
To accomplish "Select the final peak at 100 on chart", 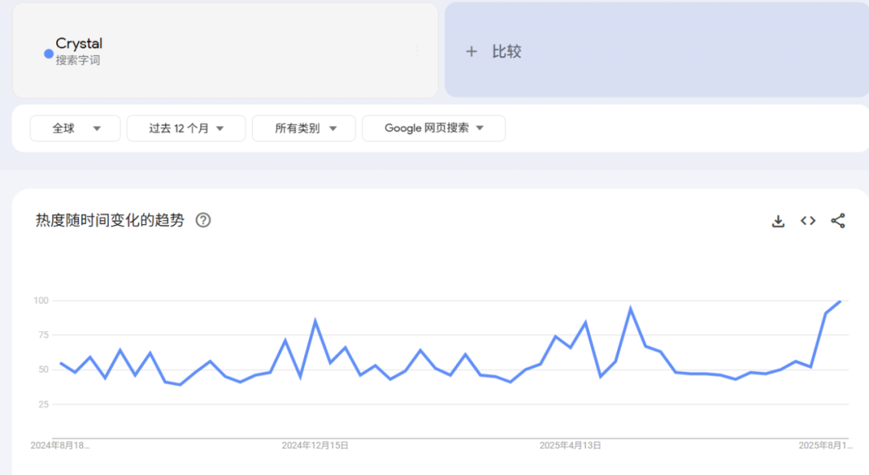I will [x=840, y=301].
